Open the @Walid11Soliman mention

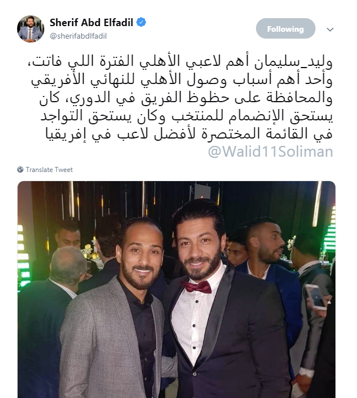click(x=271, y=152)
